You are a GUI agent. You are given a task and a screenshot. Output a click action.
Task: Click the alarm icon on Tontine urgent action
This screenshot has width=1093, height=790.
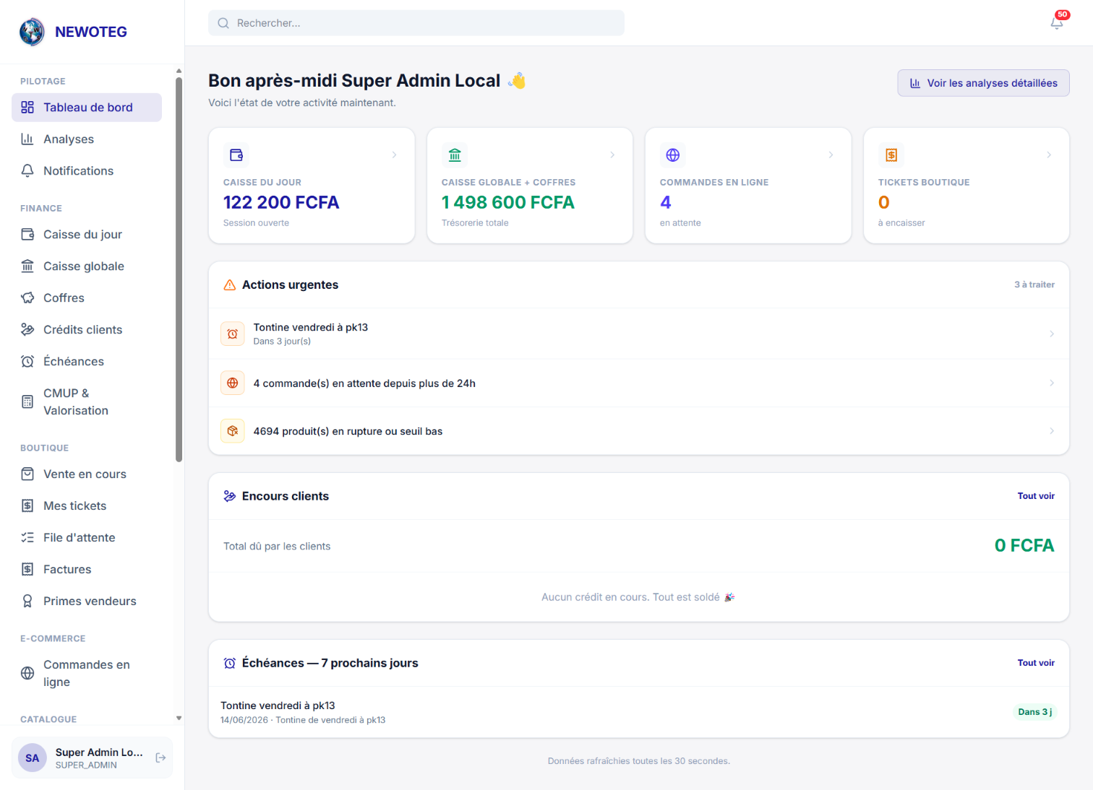pos(233,334)
